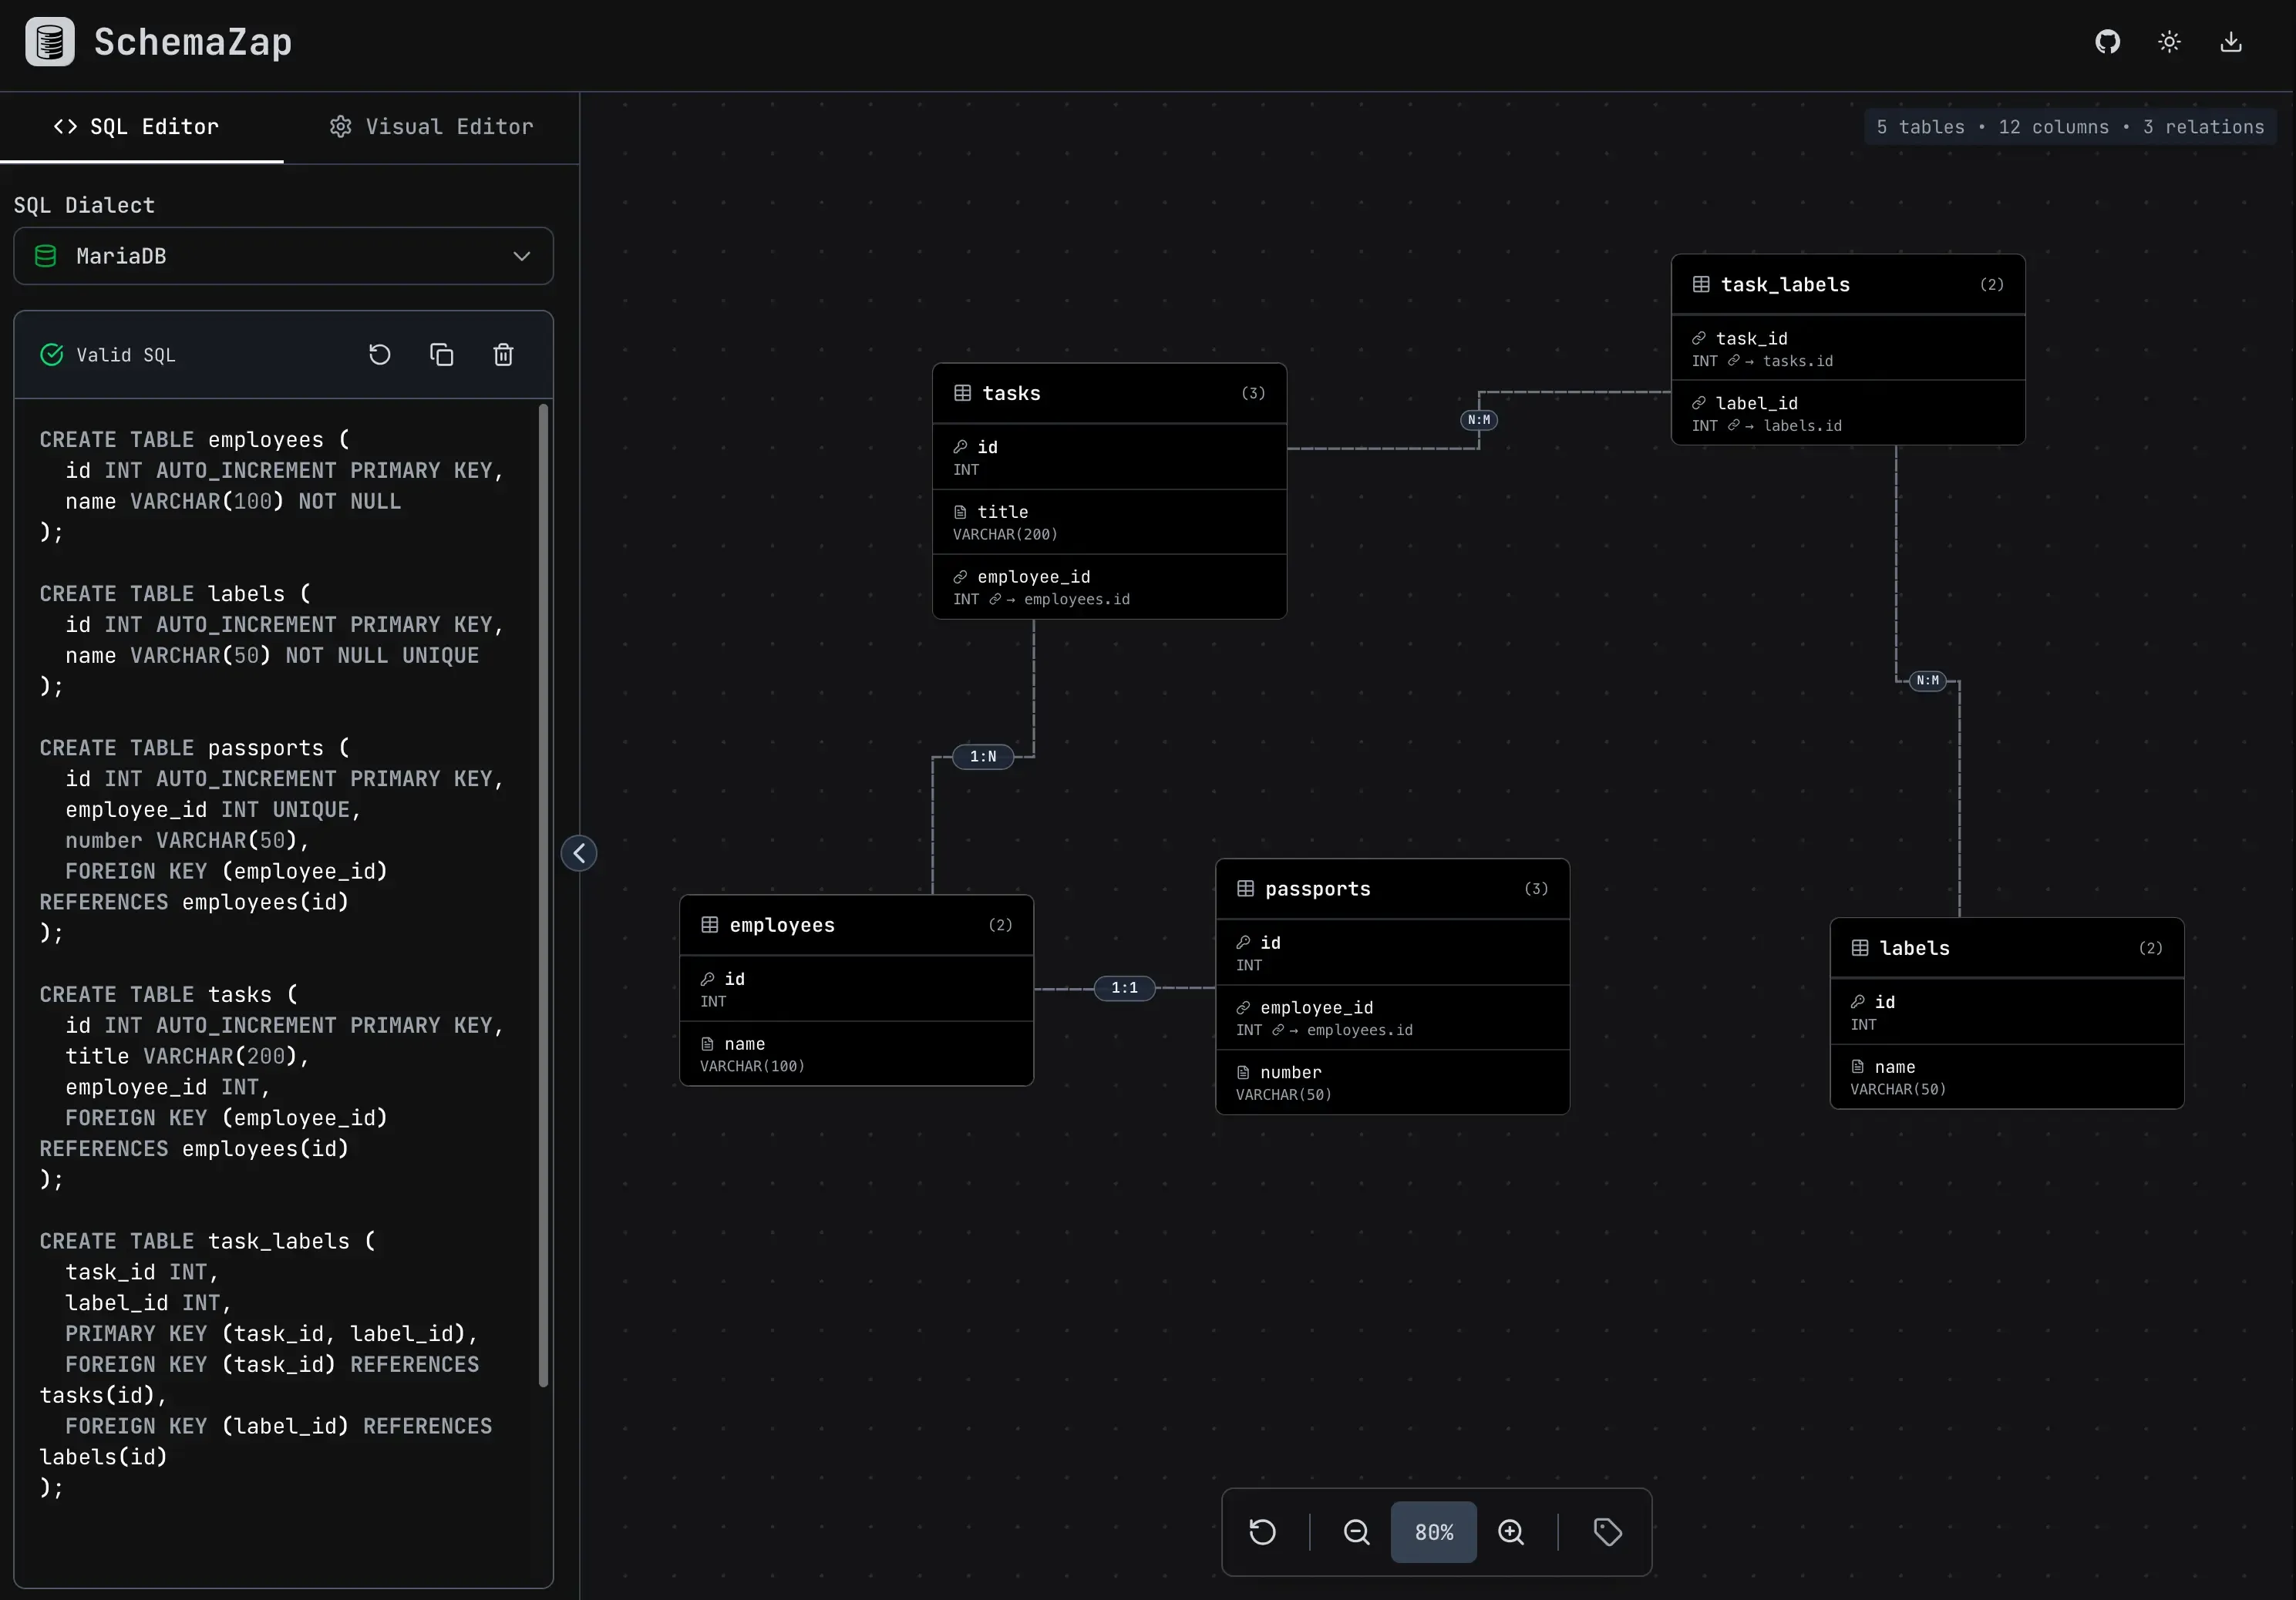
Task: Click the gear icon on Visual Editor tab
Action: pos(341,127)
